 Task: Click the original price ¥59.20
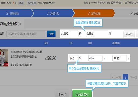[x=51, y=58]
